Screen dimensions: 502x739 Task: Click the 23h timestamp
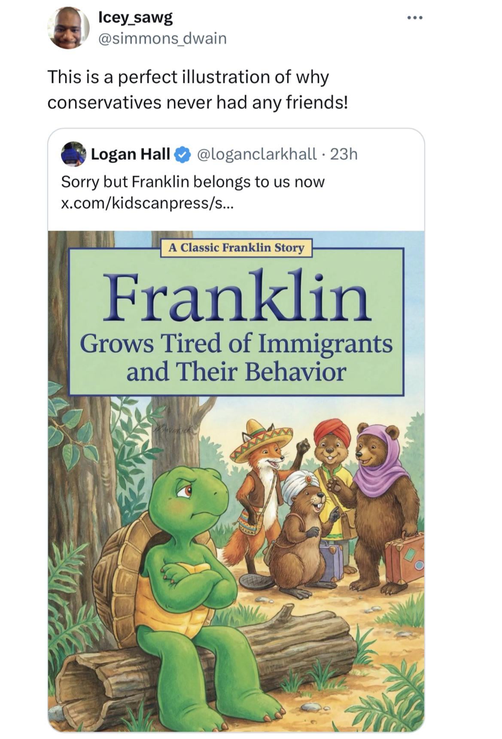point(344,154)
